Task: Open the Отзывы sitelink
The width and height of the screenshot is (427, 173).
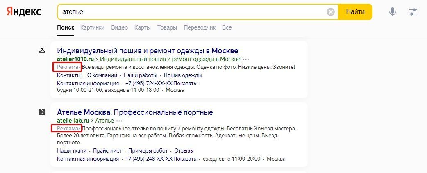Action: 184,151
